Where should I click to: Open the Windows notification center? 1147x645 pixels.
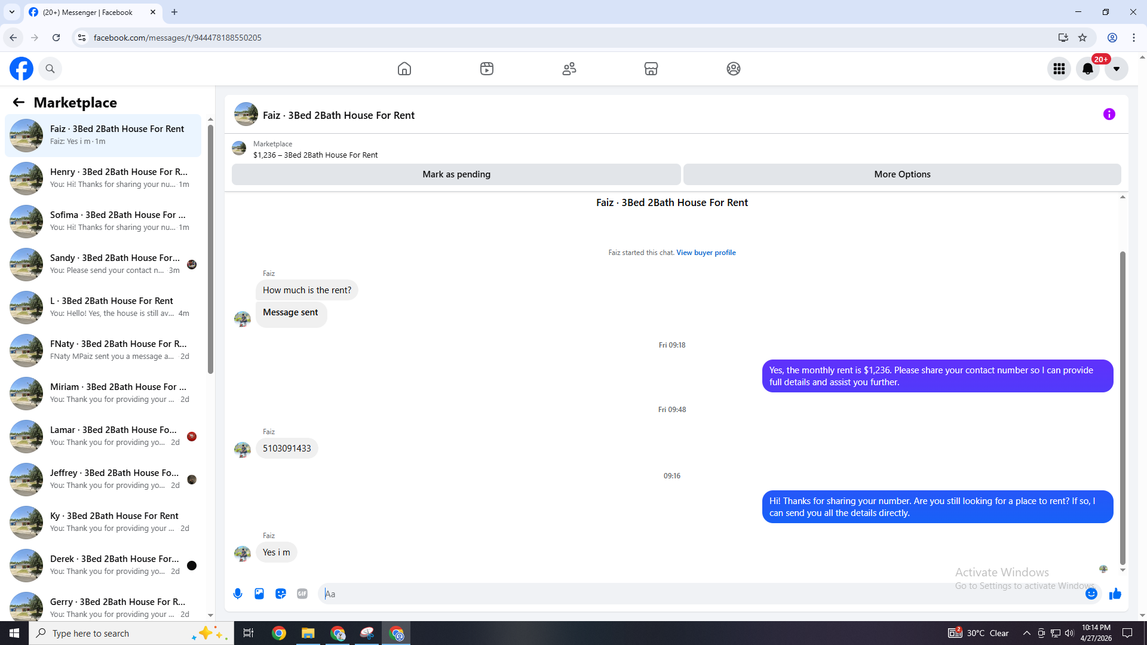pos(1127,633)
